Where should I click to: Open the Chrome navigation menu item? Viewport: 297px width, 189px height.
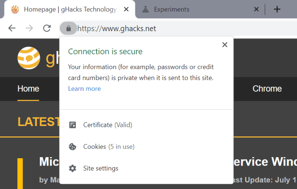[x=267, y=89]
